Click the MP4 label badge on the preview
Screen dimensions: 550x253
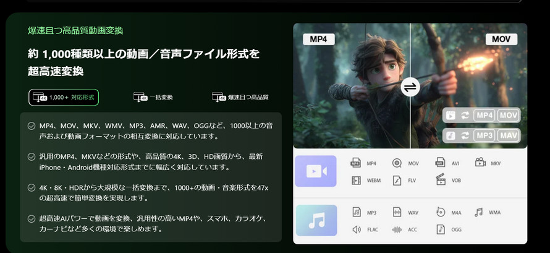coord(318,40)
